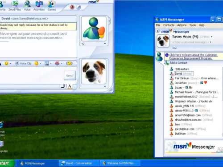Insert an emoticon with the smiley button

tap(6, 63)
